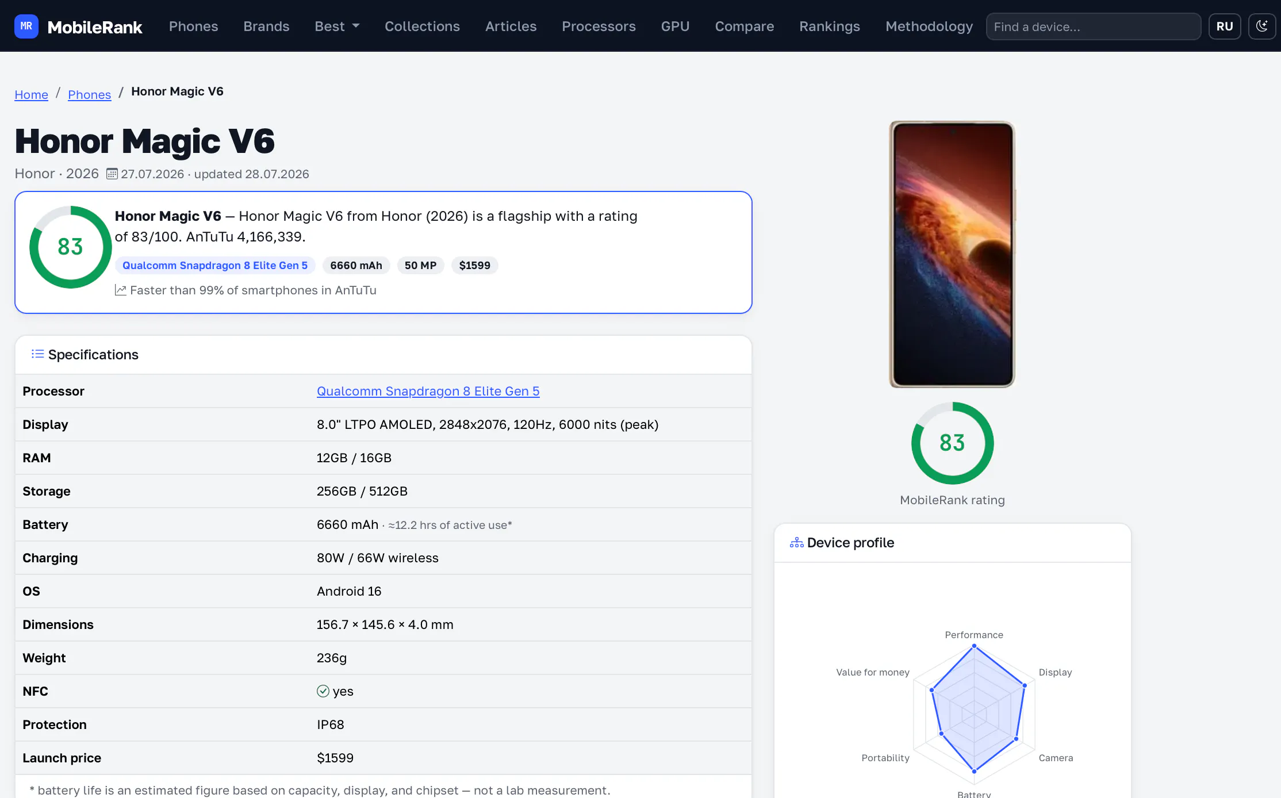Click the MobileRank rating caption
Image resolution: width=1281 pixels, height=798 pixels.
click(952, 500)
